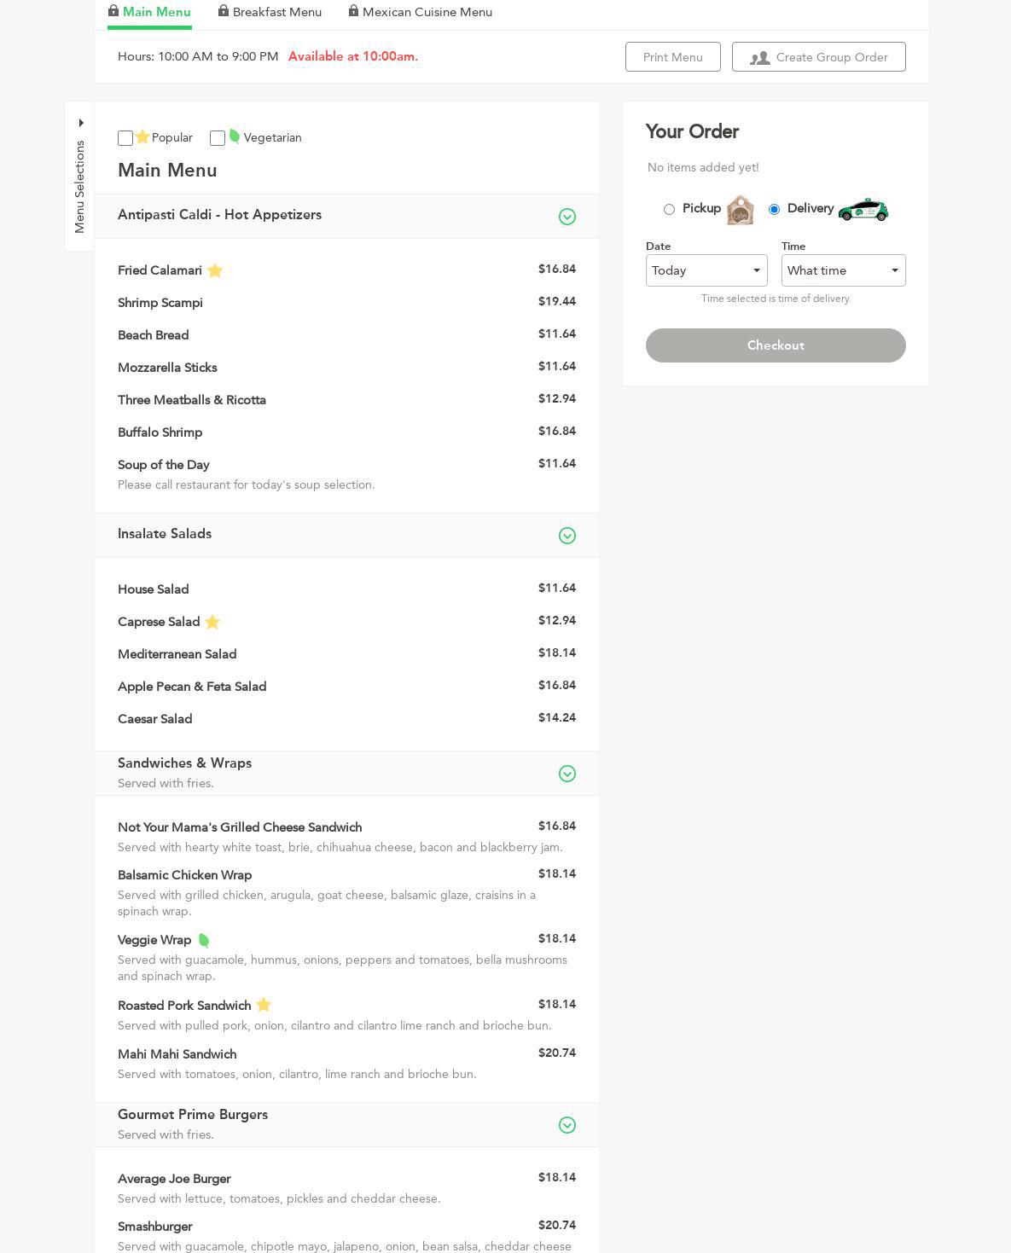Enable the Vegetarian filter checkbox
This screenshot has height=1253, width=1011.
click(x=218, y=138)
